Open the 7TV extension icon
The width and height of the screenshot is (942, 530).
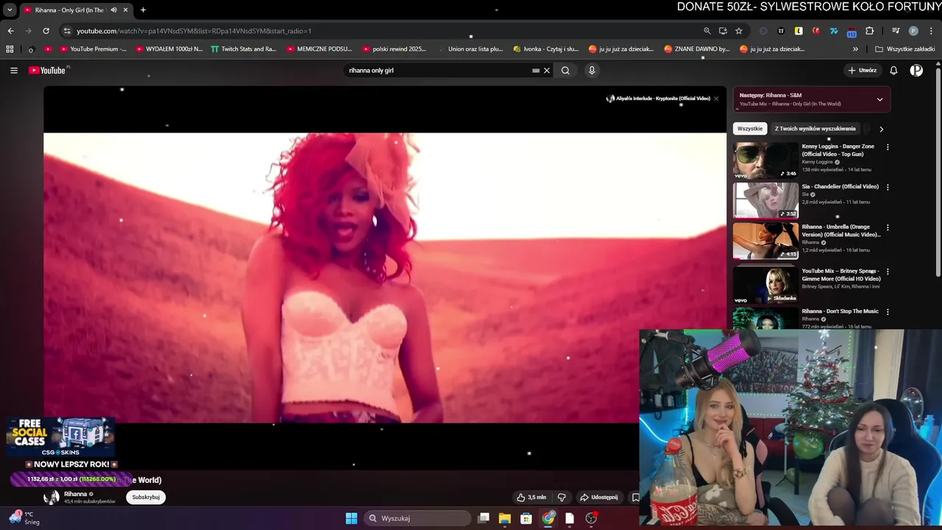point(834,31)
